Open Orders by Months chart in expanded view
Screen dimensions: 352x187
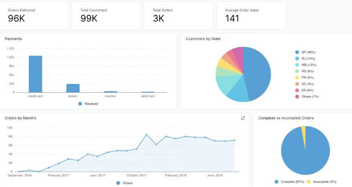point(243,118)
